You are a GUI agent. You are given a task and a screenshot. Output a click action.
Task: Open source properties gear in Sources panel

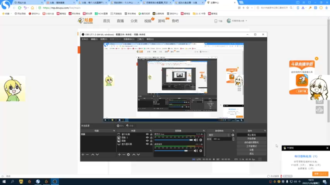click(x=128, y=155)
